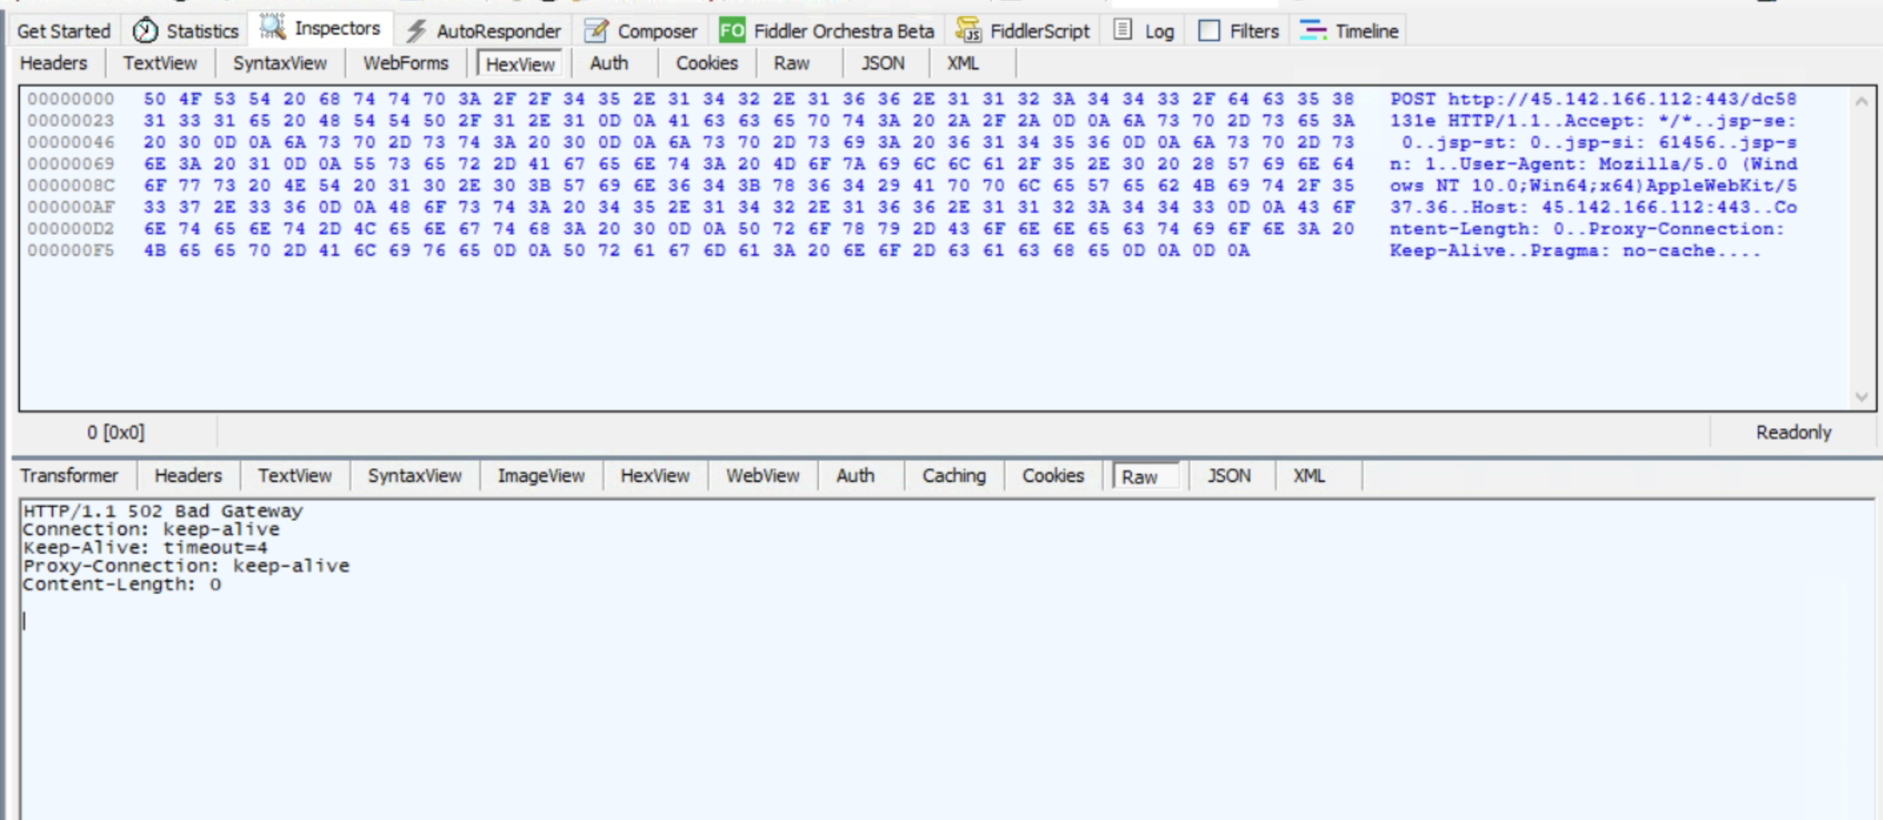Viewport: 1883px width, 820px height.
Task: Click the Statistics stopwatch icon
Action: coord(144,31)
